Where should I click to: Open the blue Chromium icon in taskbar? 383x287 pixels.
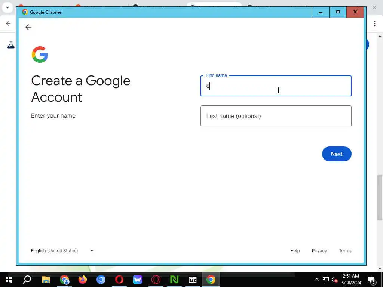(x=101, y=280)
